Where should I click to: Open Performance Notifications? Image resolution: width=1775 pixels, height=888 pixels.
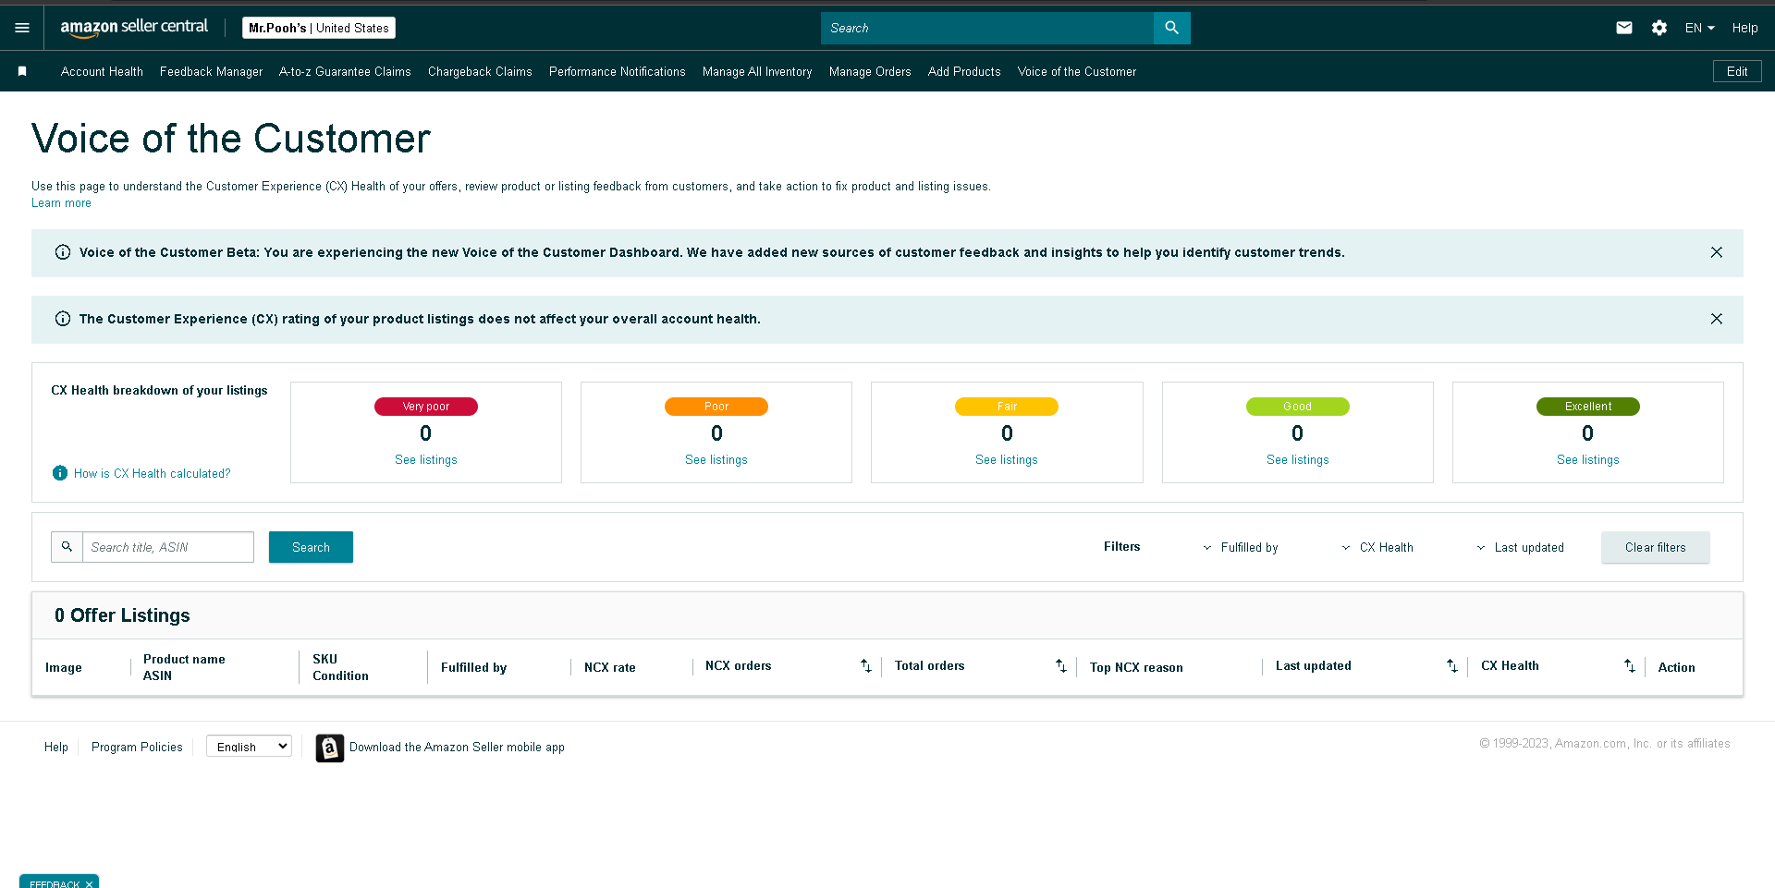[x=618, y=71]
